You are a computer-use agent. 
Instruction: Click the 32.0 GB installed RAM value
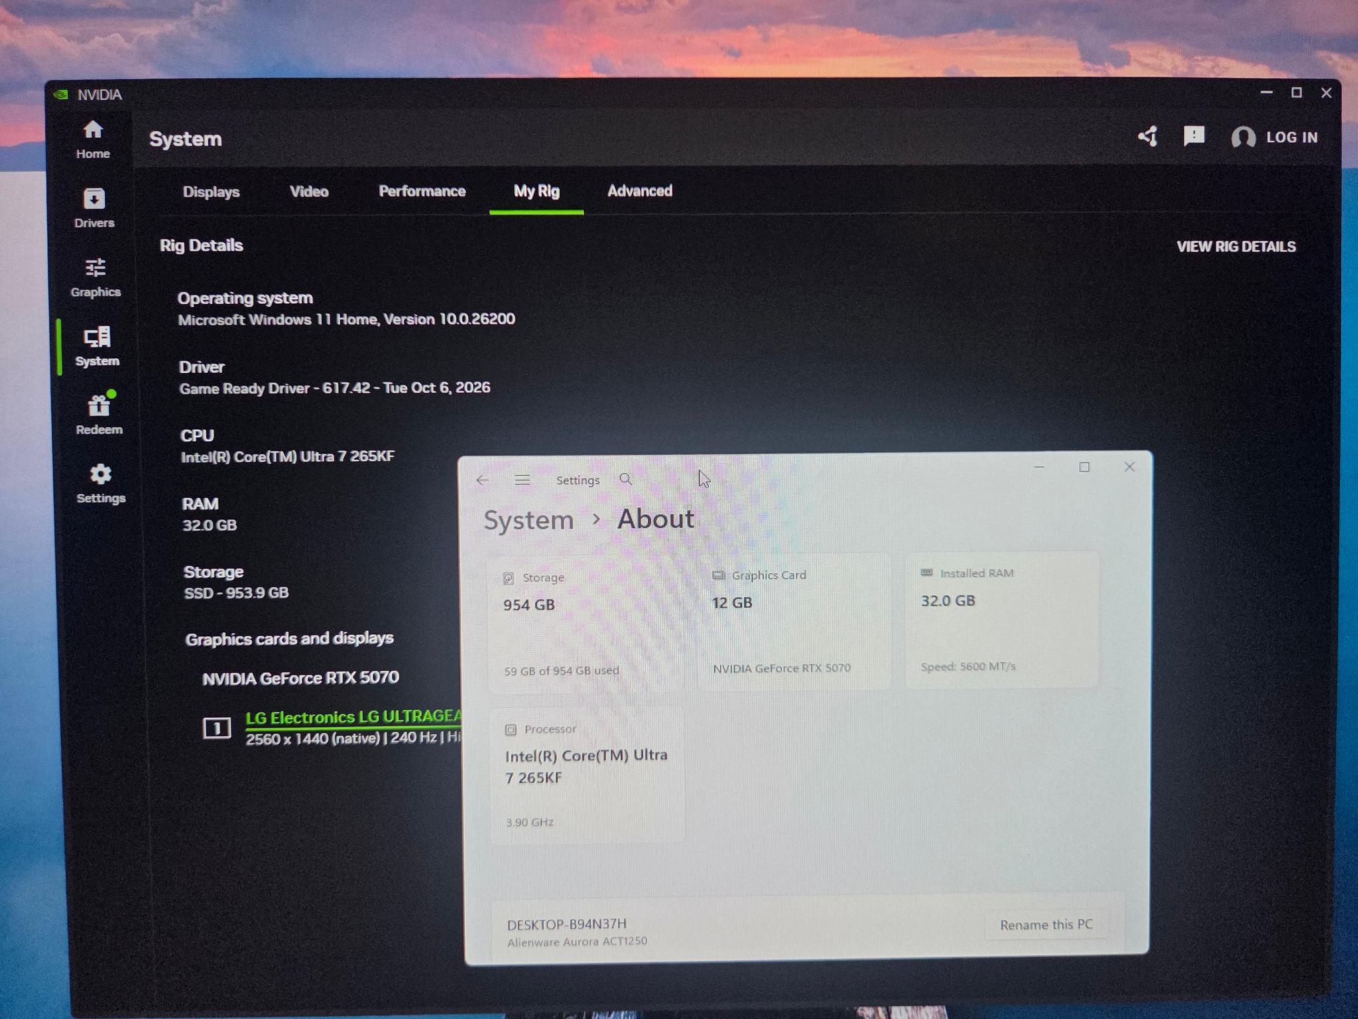click(x=948, y=601)
